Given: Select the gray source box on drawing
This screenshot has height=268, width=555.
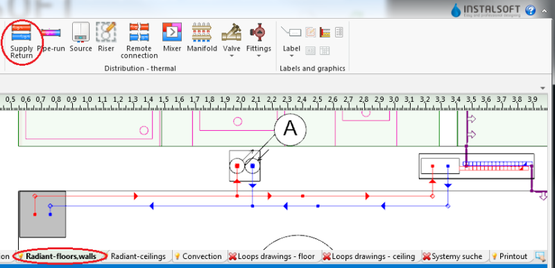Looking at the screenshot, I should (x=42, y=214).
